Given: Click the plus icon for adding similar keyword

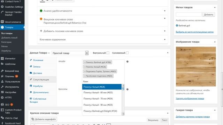Looking at the screenshot, I should tap(41, 31).
